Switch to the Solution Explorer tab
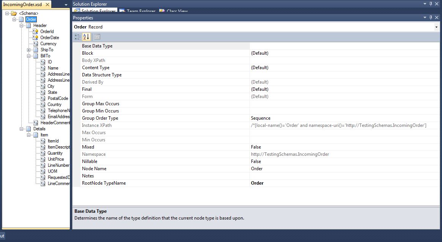The image size is (442, 242). pos(95,11)
